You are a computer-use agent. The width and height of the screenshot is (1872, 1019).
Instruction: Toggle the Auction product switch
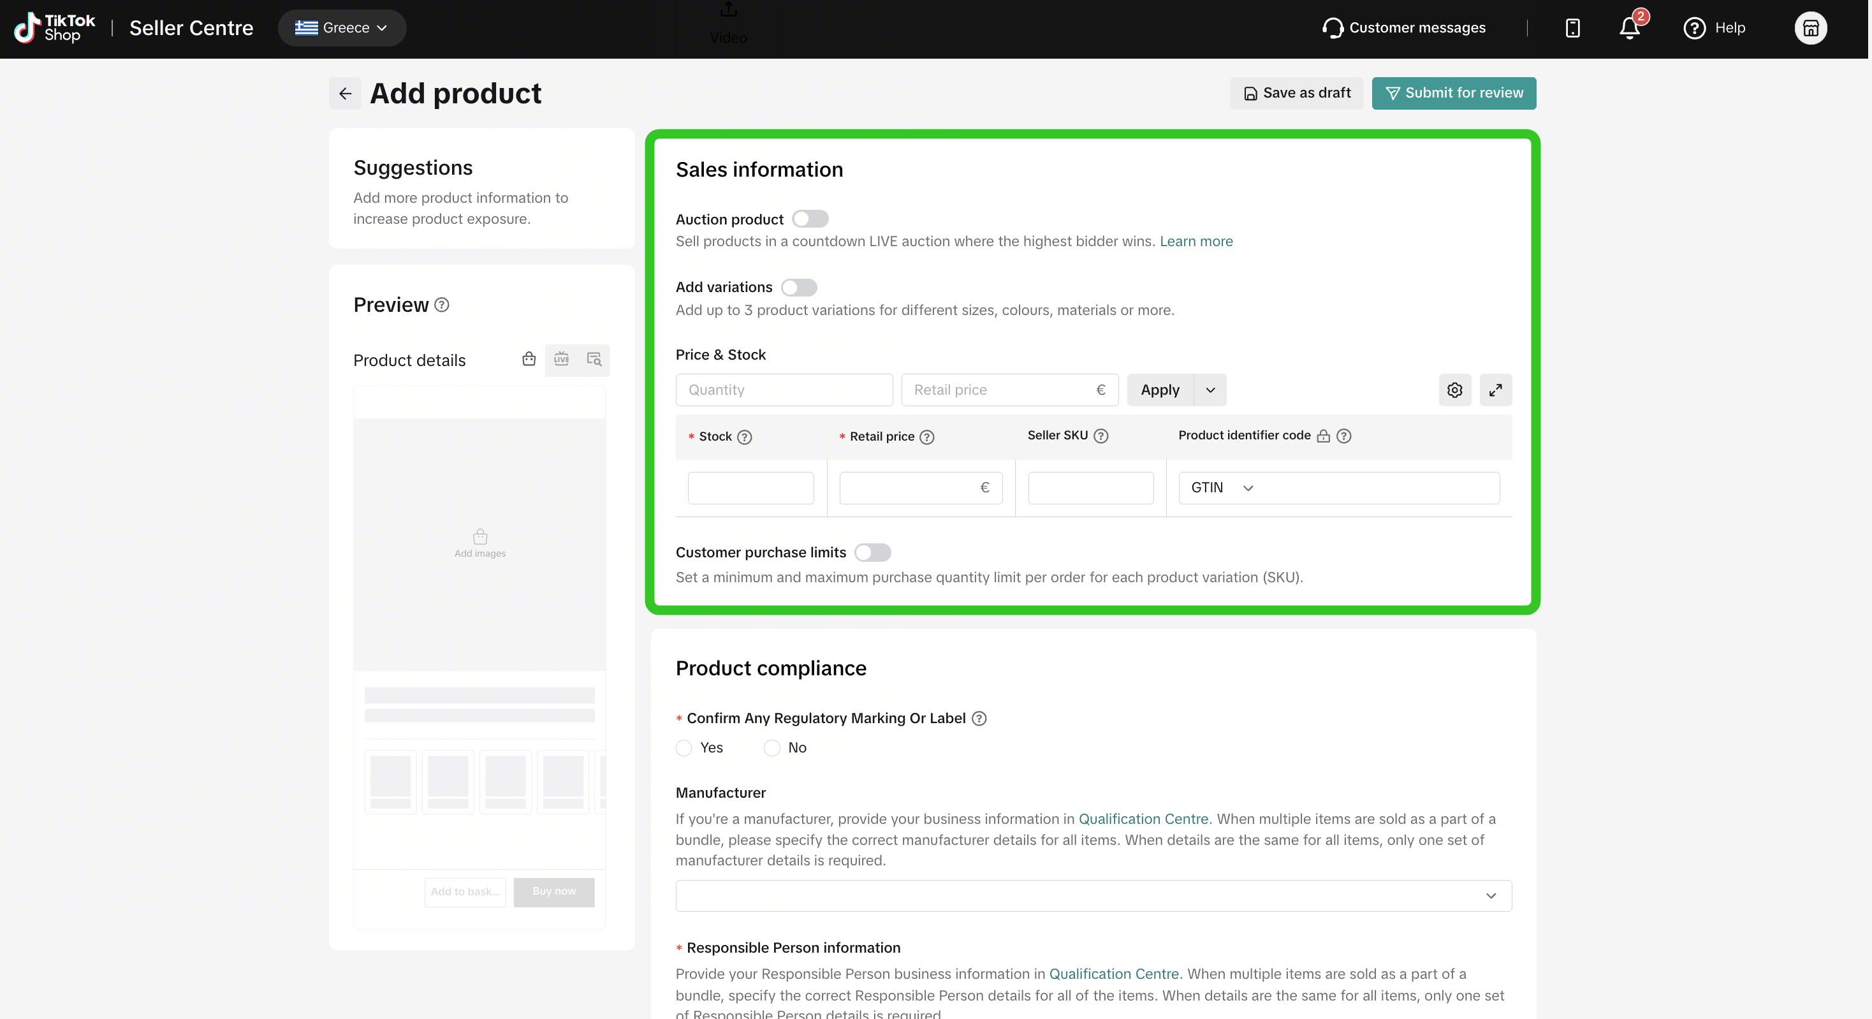(x=810, y=219)
